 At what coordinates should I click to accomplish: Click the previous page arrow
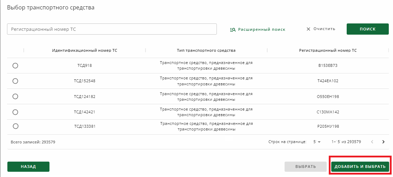click(x=372, y=142)
